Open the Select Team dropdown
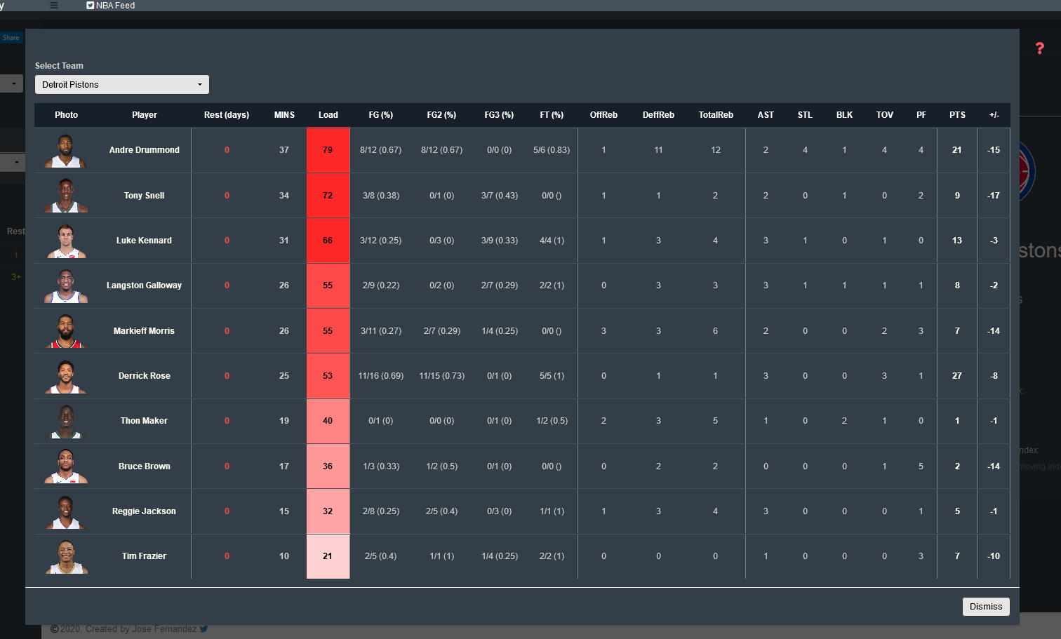 [122, 85]
